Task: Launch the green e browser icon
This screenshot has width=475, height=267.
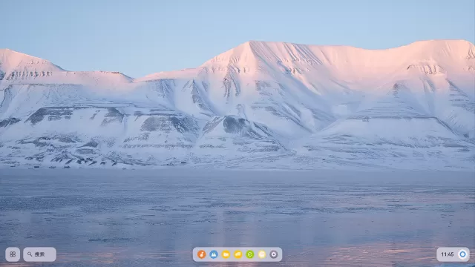Action: (x=250, y=254)
